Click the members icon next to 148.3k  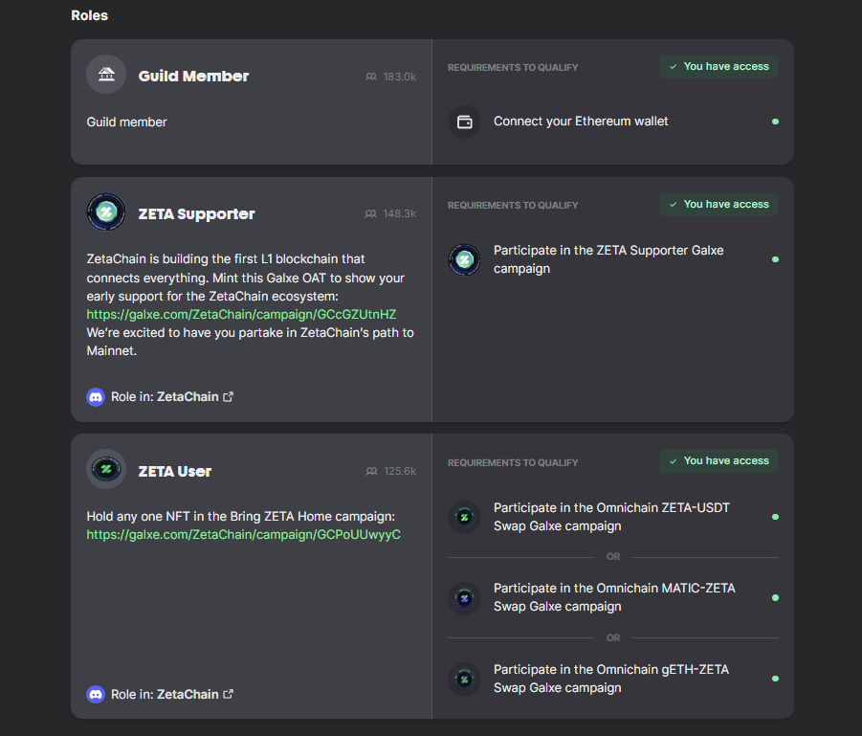tap(370, 213)
